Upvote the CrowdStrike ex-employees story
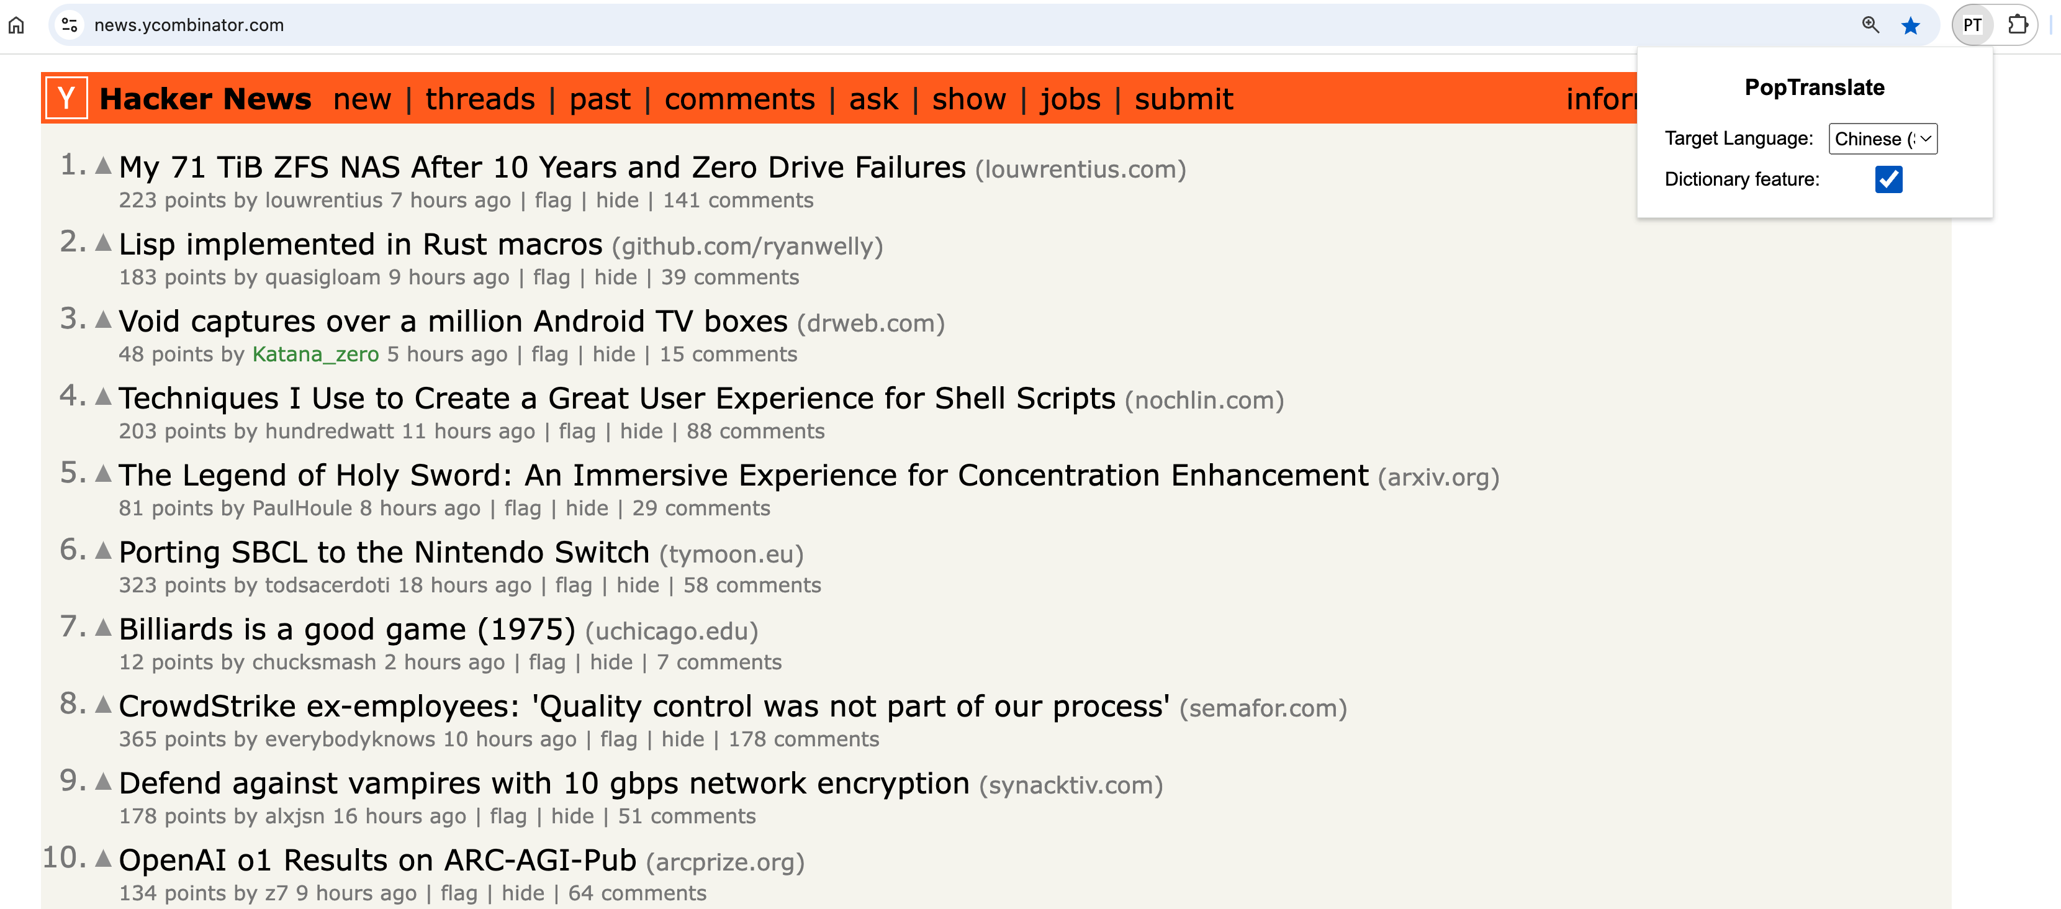 (103, 704)
